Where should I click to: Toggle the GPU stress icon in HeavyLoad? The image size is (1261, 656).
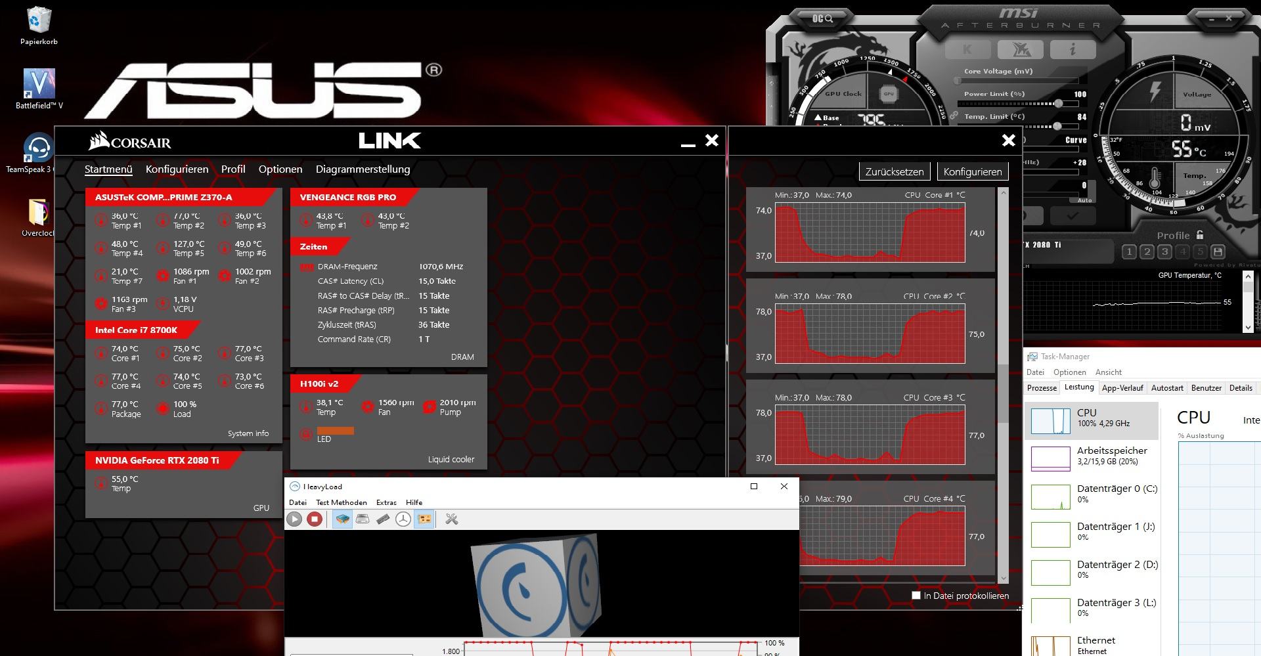424,519
